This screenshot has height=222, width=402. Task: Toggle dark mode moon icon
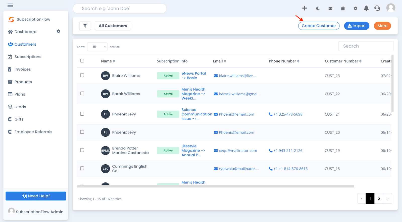pos(318,9)
